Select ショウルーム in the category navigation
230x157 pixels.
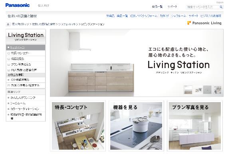pos(178,16)
